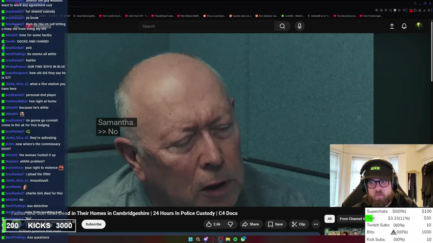This screenshot has width=433, height=243.
Task: Open the LordHito - Watch t... bookmark
Action: (x=292, y=16)
